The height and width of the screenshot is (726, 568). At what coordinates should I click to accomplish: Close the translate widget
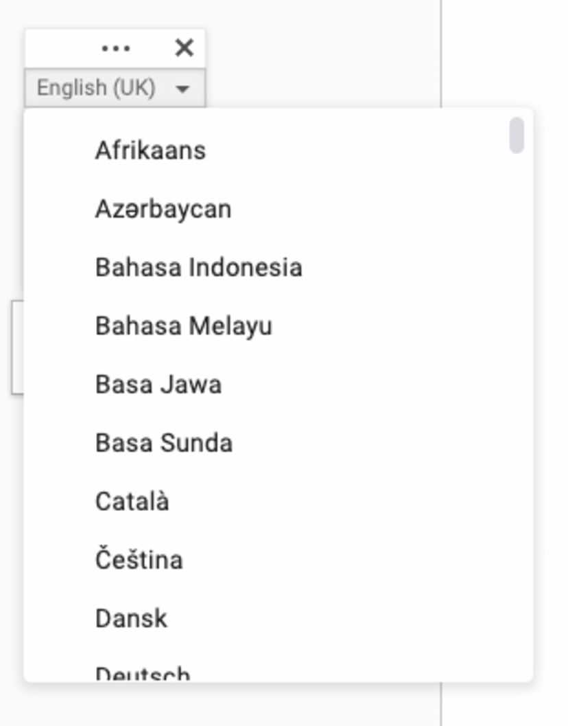pyautogui.click(x=182, y=47)
